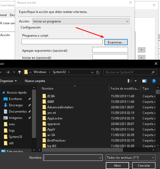Viewport: 160px width, 169px height.
Task: Click the Programa o script text field
Action: [62, 42]
